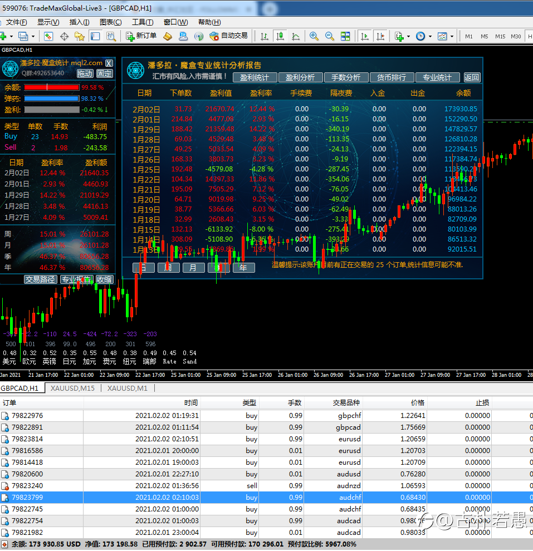Click the 交易路径 button
The height and width of the screenshot is (551, 533).
pyautogui.click(x=41, y=279)
